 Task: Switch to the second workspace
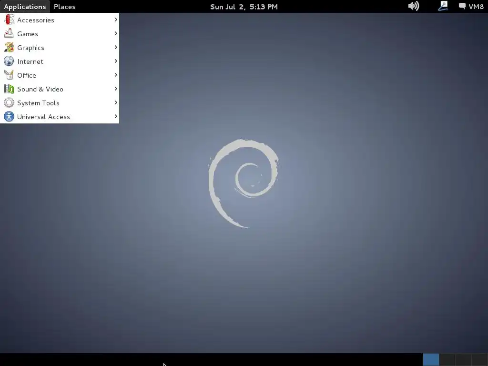click(447, 360)
